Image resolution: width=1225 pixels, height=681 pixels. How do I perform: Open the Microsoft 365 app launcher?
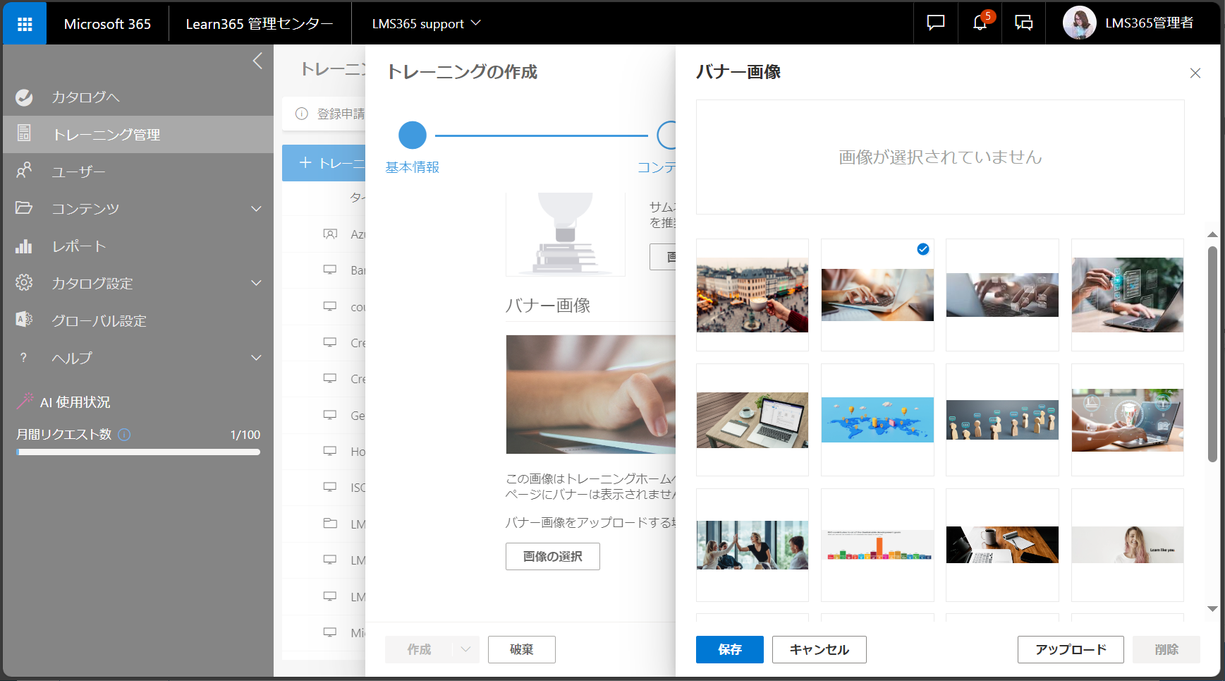[25, 24]
